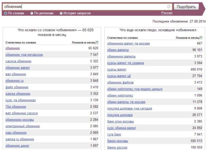Open the 'обмен webmoney' query link
Image resolution: width=211 pixels, height=150 pixels.
[x=120, y=96]
